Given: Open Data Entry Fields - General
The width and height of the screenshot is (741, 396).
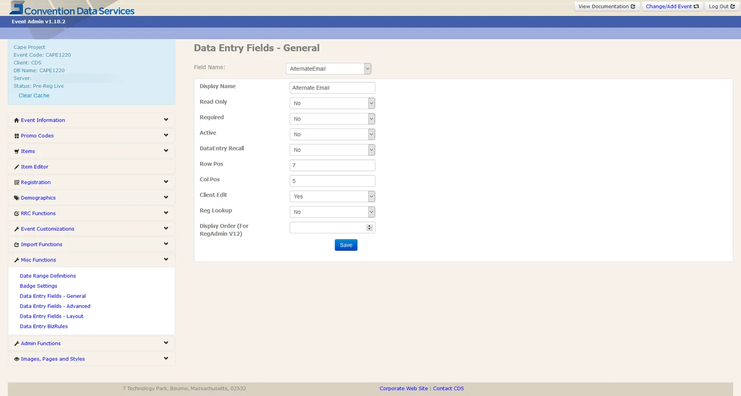Looking at the screenshot, I should tap(53, 296).
